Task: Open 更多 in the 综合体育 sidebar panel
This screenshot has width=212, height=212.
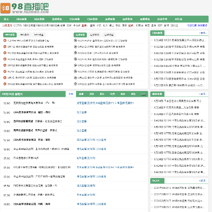Action: (203, 94)
